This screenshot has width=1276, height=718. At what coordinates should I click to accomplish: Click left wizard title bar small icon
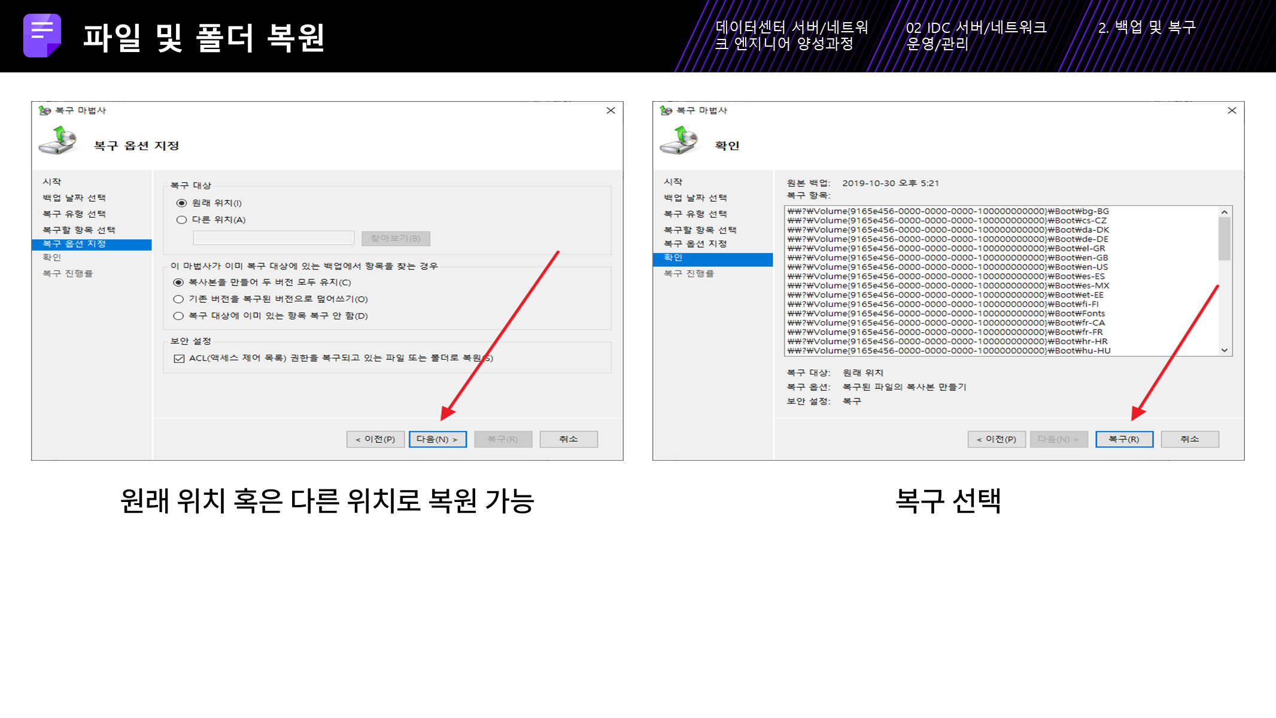point(45,111)
